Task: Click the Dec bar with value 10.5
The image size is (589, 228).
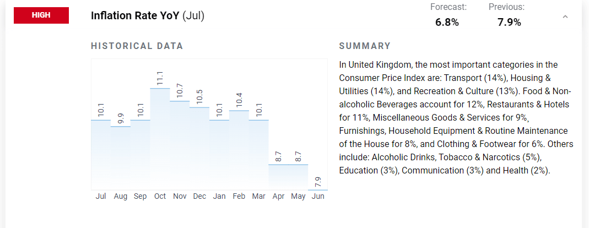Action: 199,149
